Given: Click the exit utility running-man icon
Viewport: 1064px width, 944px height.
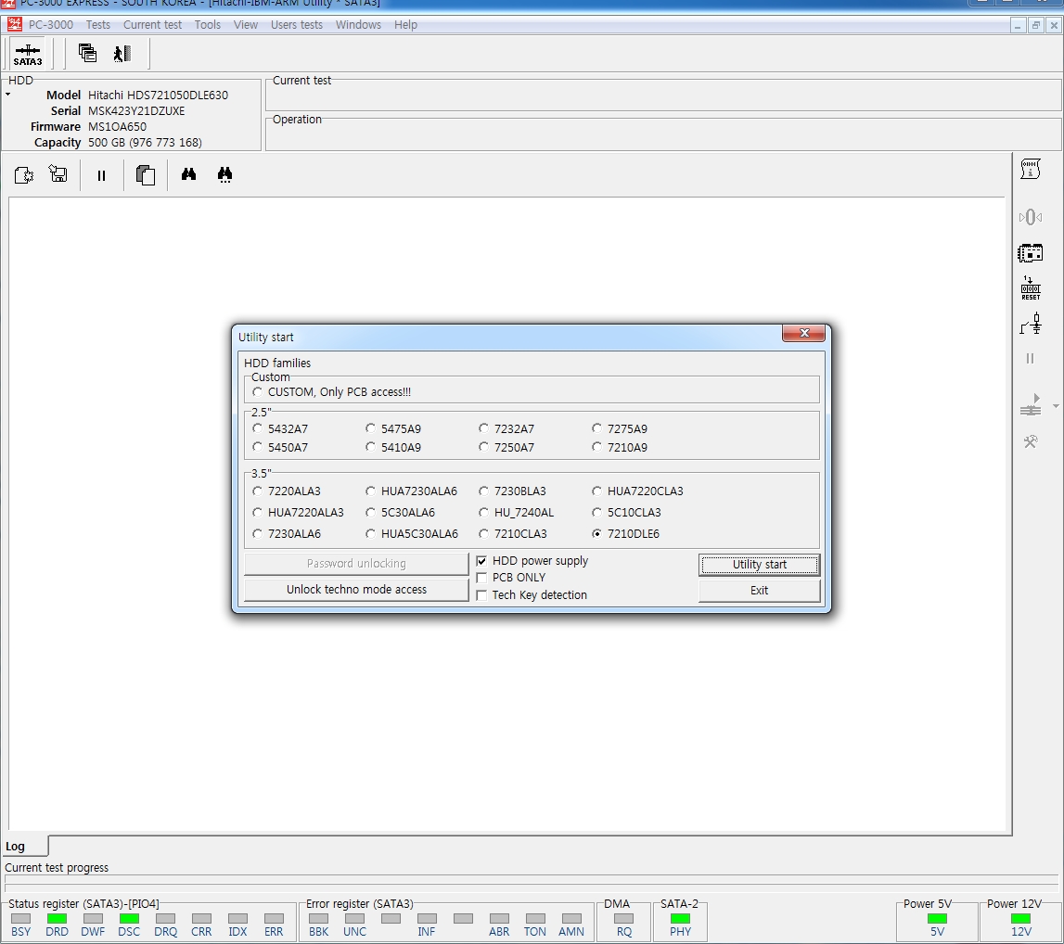Looking at the screenshot, I should [x=122, y=54].
